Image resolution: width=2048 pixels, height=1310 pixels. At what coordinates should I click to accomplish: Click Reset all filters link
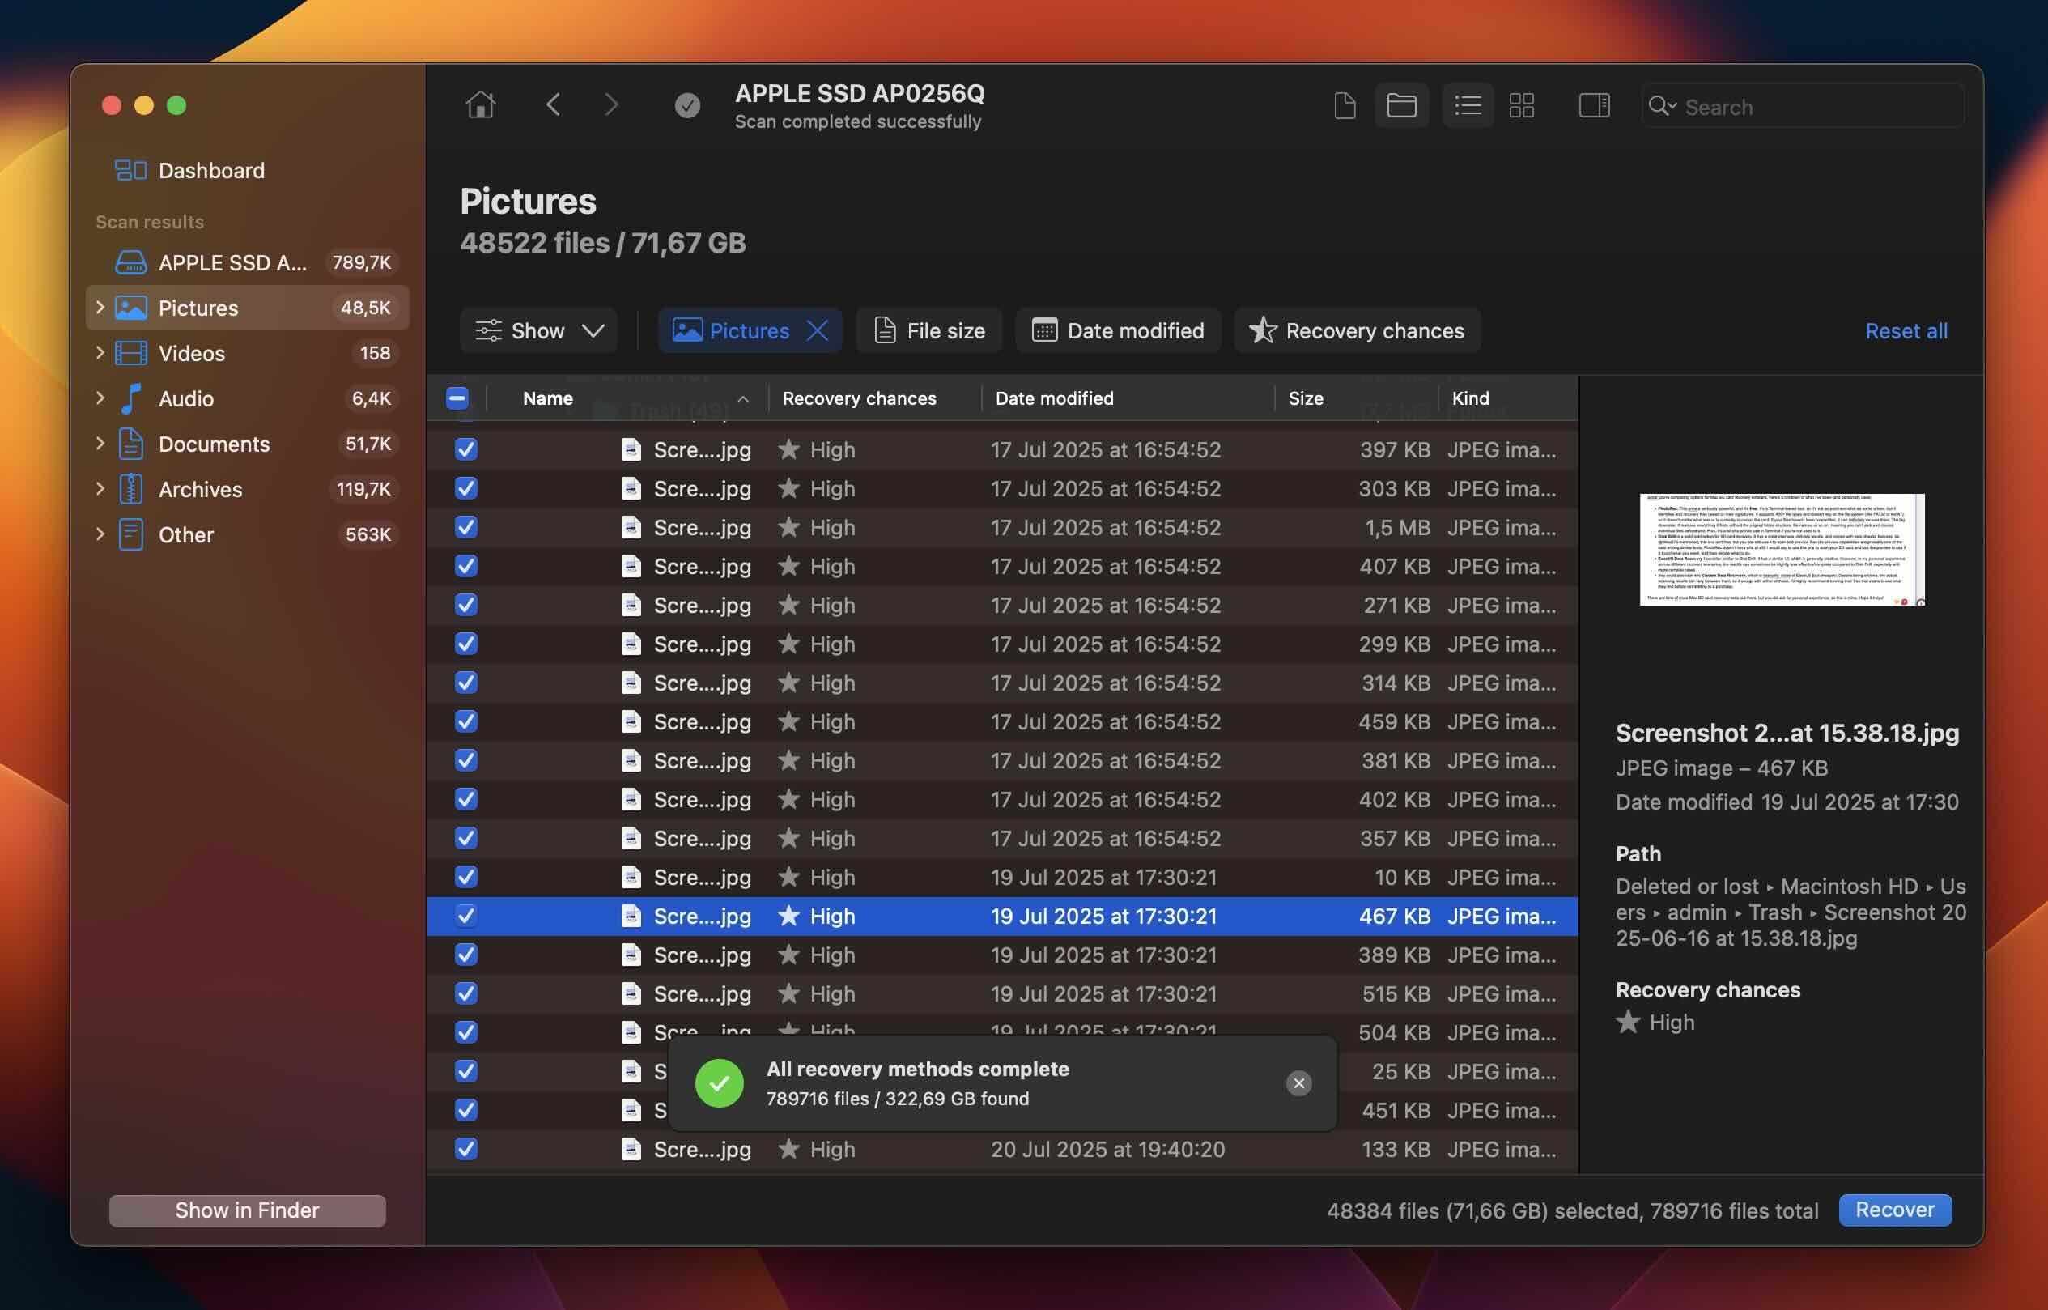(1906, 331)
